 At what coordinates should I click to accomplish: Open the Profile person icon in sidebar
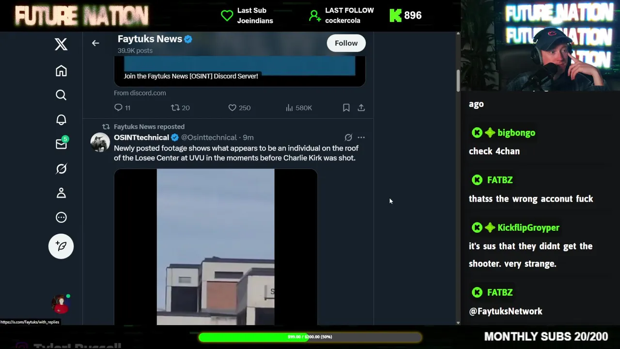[x=61, y=193]
